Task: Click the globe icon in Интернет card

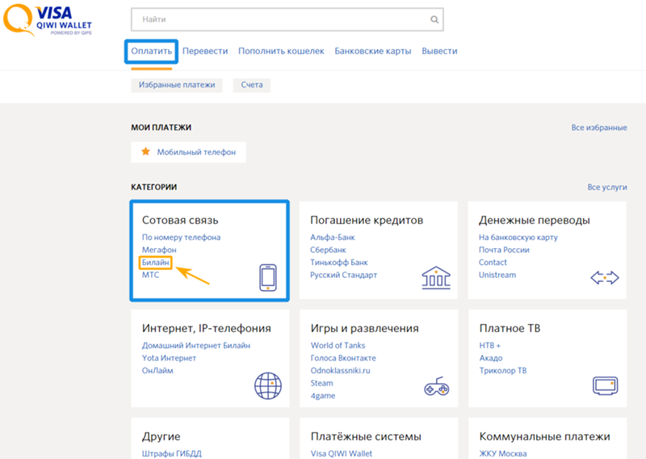Action: [x=268, y=385]
